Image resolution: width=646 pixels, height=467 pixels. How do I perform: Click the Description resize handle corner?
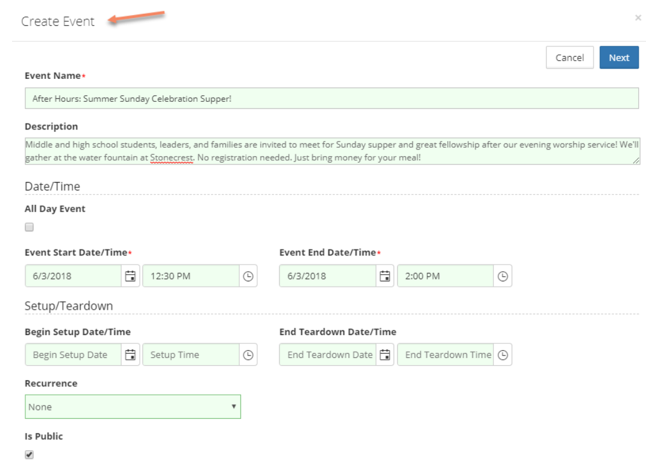click(x=636, y=161)
